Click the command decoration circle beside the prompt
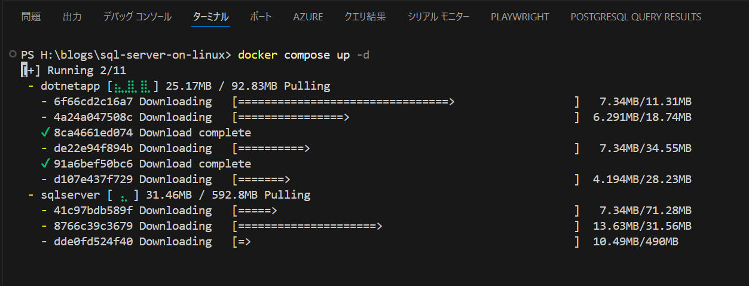Screen dimensions: 749x286 pos(13,54)
